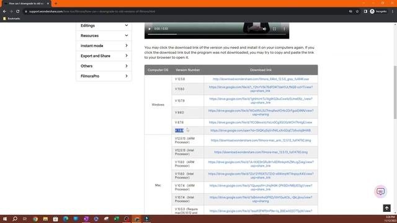Viewport: 397px width, 223px height.
Task: Click the Windows V 12.5.6 download link
Action: click(261, 79)
